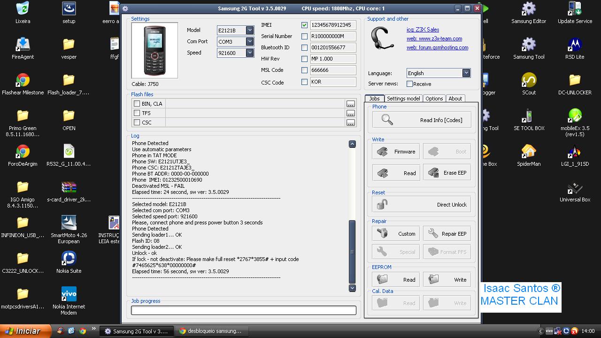Tick the HW Rev checkbox
601x338 pixels.
[x=304, y=59]
